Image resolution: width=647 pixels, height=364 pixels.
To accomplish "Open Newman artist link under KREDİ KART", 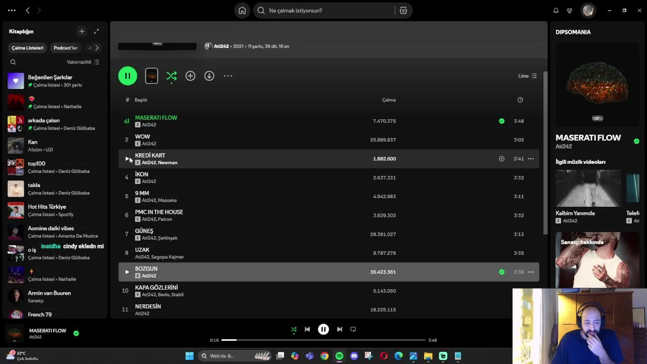I will click(168, 163).
